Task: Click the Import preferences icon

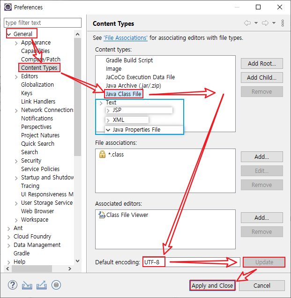Action: pyautogui.click(x=27, y=285)
